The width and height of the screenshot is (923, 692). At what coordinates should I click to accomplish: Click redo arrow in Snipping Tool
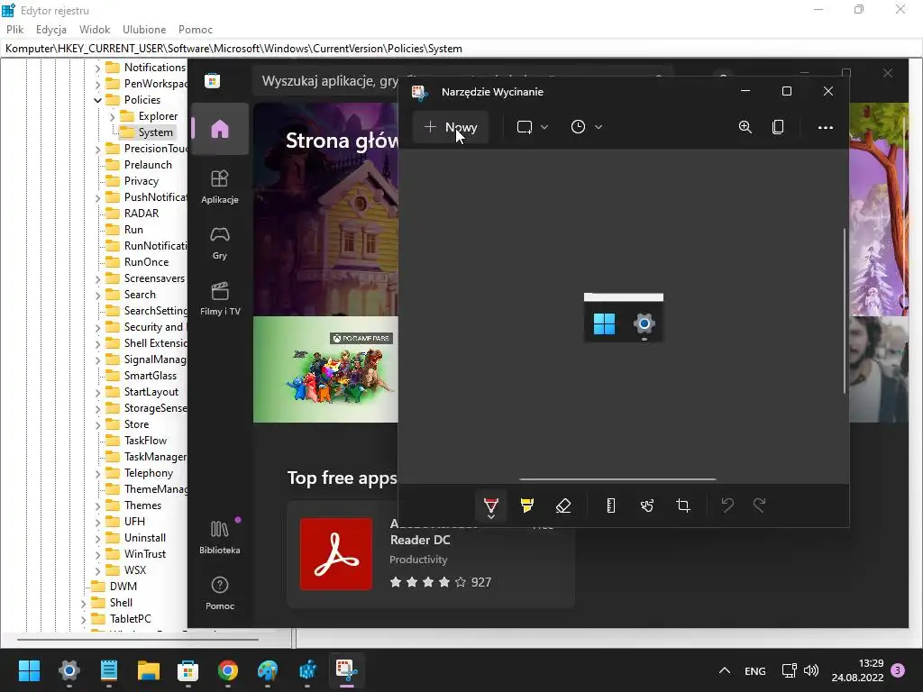(759, 506)
